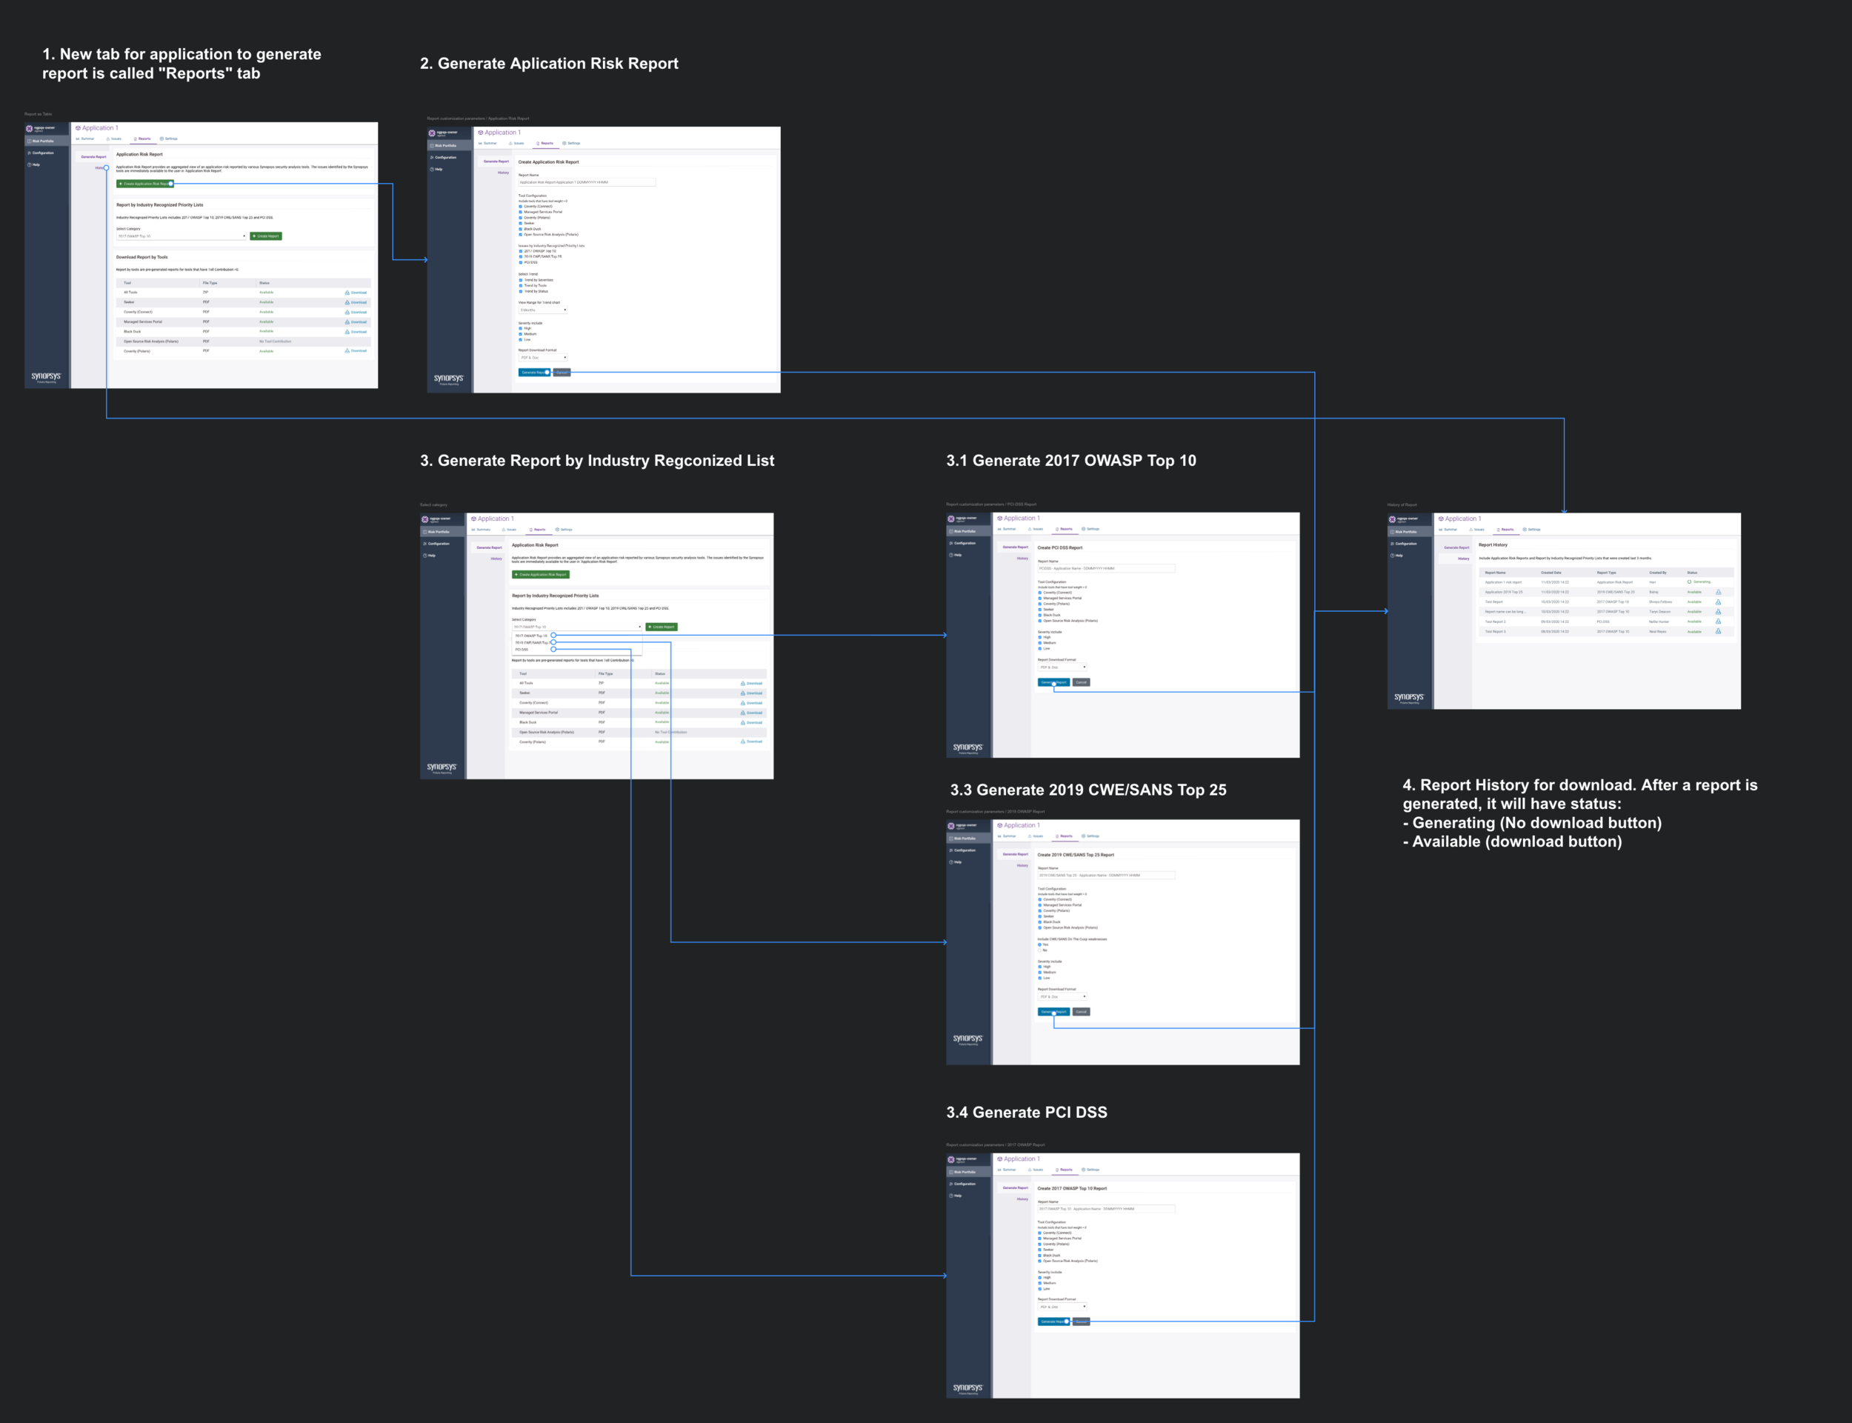Screen dimensions: 1852x1423
Task: Click Application 1 title icon in Report History screen
Action: [1442, 519]
